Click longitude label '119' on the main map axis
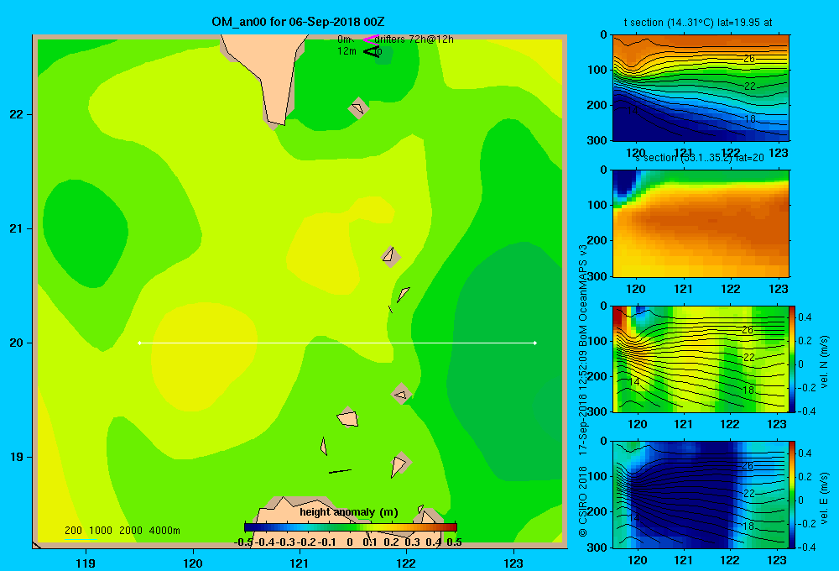This screenshot has height=571, width=839. click(x=86, y=563)
